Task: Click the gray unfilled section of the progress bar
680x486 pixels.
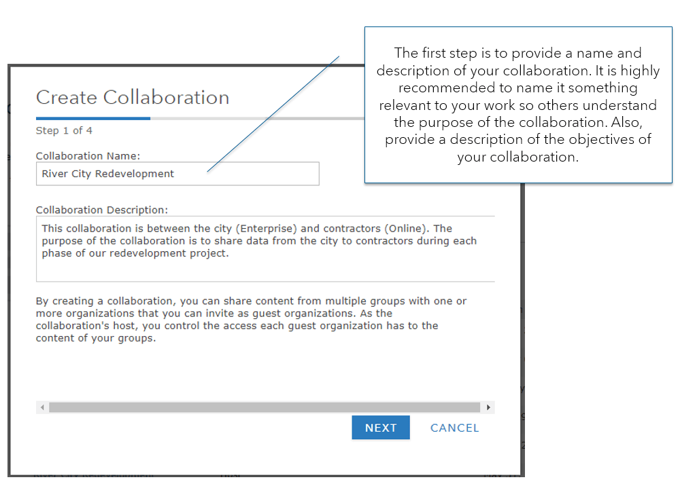Action: coord(272,117)
